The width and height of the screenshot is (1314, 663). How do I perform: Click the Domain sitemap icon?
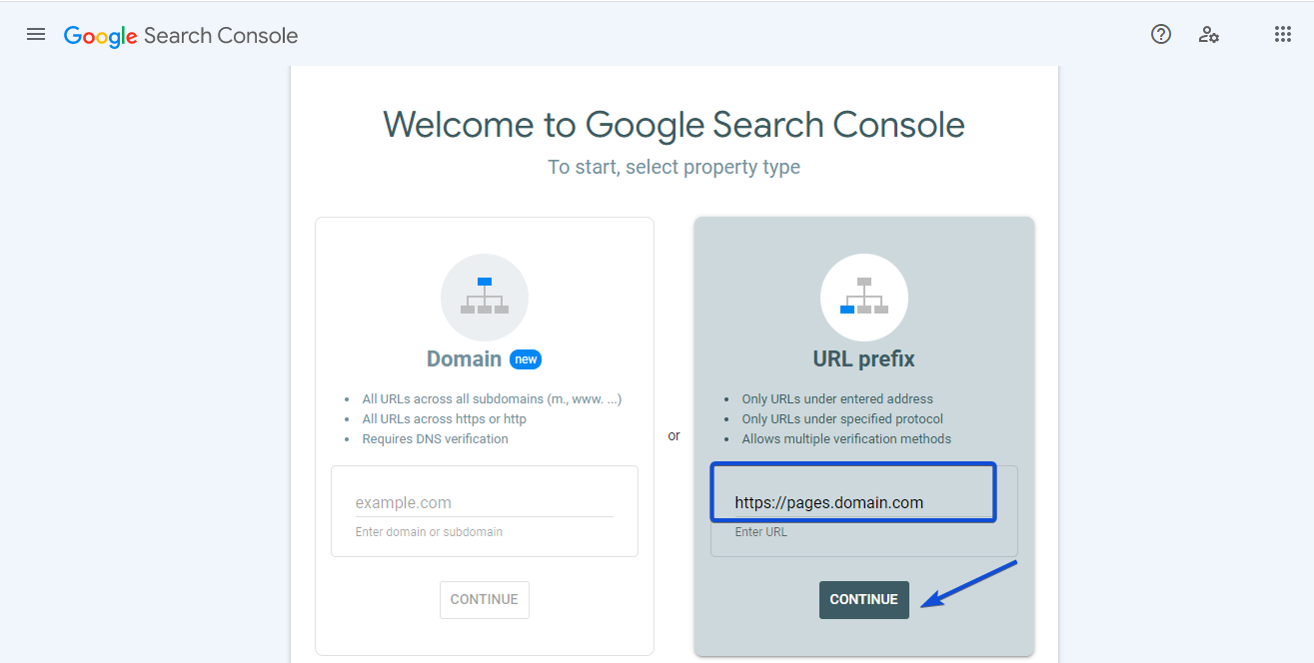point(485,298)
